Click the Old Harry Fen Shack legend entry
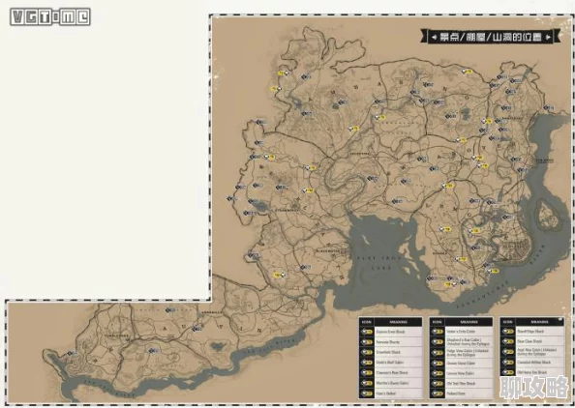The height and width of the screenshot is (408, 575). [x=532, y=372]
